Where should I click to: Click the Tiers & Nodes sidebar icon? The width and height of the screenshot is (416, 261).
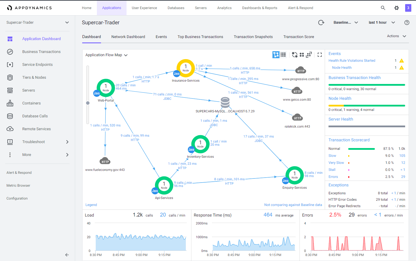[x=10, y=78]
